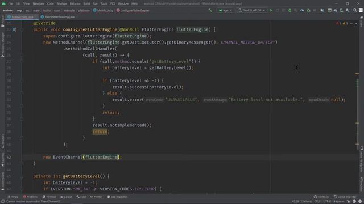Click the warning count indicator in editor corner
The height and width of the screenshot is (204, 364).
tap(345, 23)
